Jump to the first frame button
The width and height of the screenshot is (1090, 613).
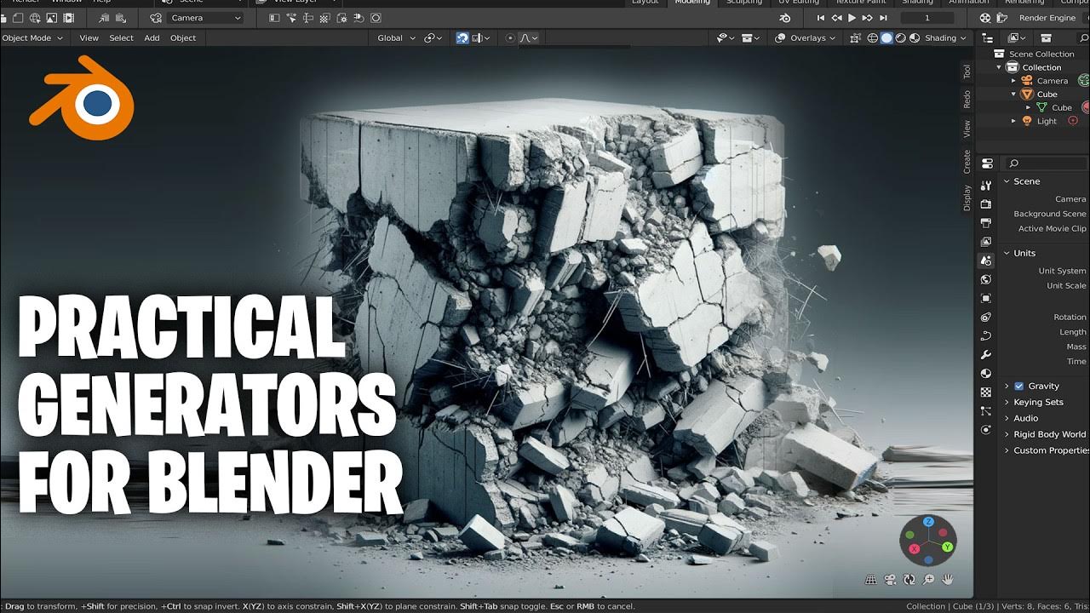coord(821,18)
